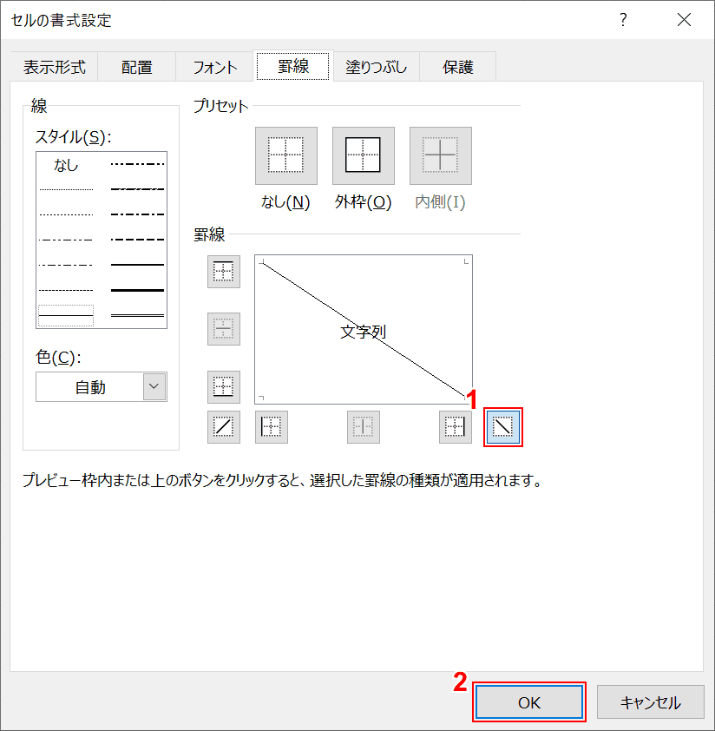Switch to the 表示形式 tab
715x731 pixels.
click(x=55, y=67)
